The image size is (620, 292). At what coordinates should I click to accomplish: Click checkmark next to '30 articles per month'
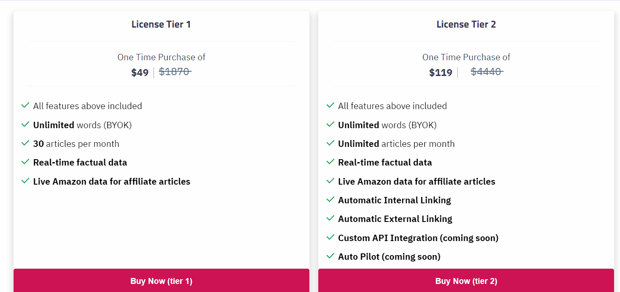click(25, 143)
